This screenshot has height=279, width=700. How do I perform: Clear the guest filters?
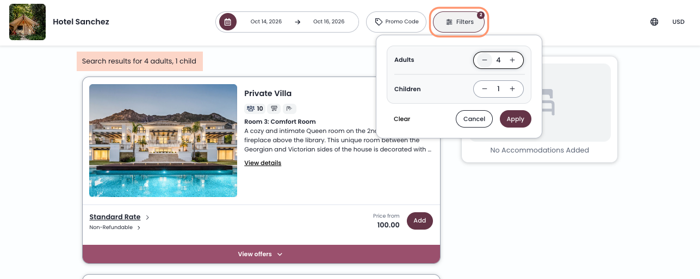tap(402, 119)
